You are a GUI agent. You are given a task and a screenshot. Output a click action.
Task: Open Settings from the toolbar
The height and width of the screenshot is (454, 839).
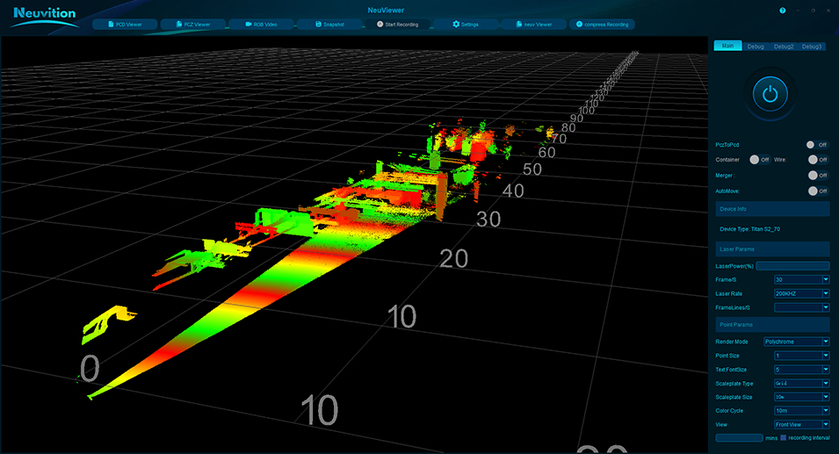466,24
